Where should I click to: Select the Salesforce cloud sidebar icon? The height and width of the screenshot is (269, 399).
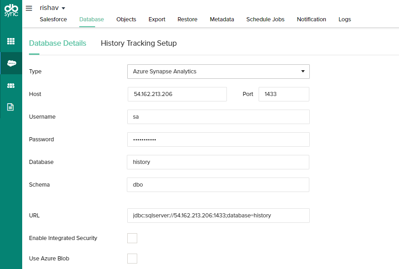(x=11, y=63)
